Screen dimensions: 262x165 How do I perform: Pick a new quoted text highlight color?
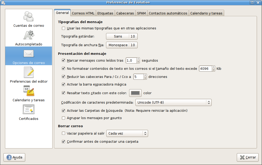(135, 93)
